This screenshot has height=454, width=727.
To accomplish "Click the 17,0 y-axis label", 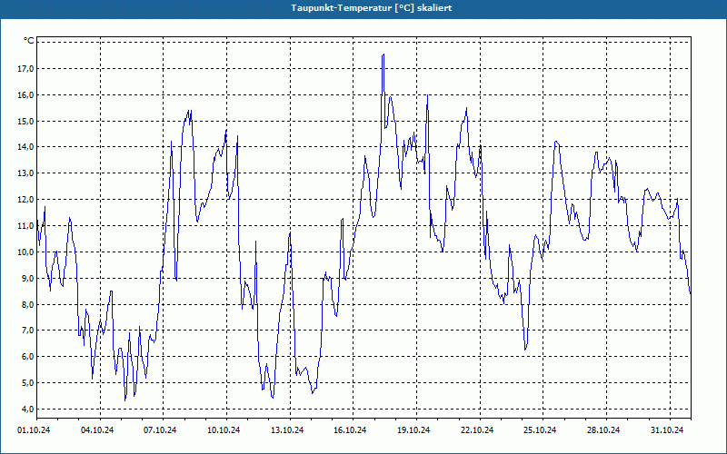I will pos(25,69).
